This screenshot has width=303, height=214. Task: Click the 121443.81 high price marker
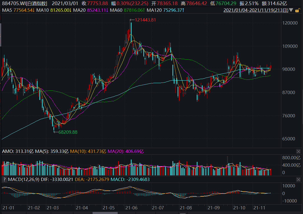[145, 20]
